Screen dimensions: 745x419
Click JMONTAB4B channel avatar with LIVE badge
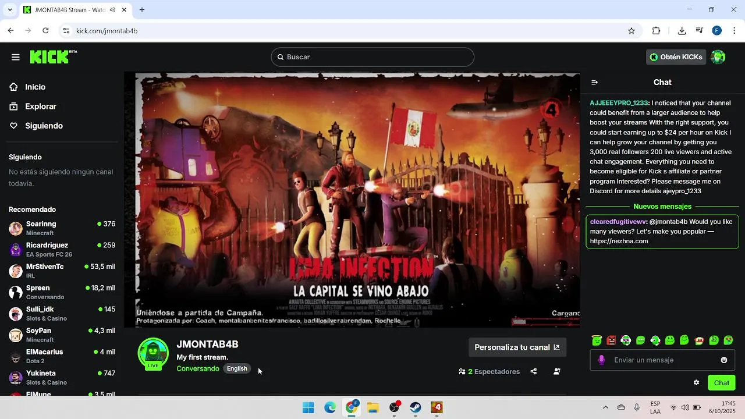click(153, 354)
